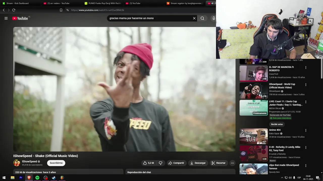Click the magnifying glass search button
323x181 pixels.
[x=202, y=18]
